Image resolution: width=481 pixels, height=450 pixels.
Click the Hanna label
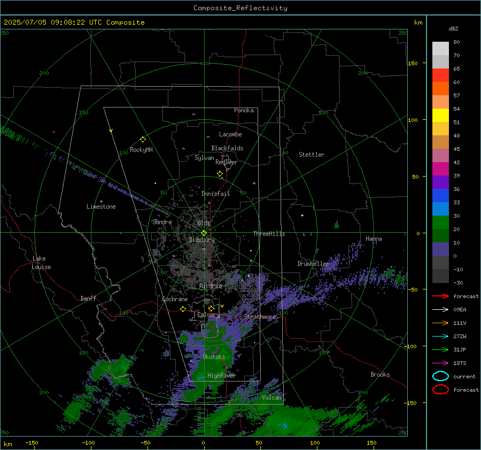click(374, 239)
